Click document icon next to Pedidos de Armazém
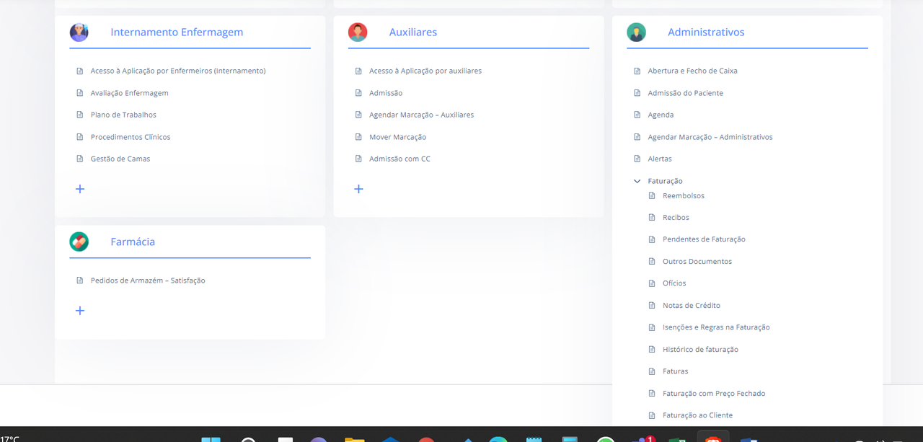This screenshot has height=442, width=923. [80, 280]
